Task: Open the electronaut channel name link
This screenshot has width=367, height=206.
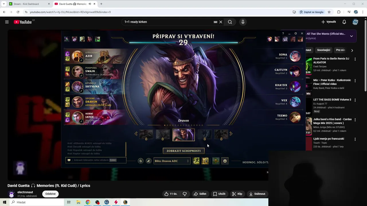Action: [25, 192]
